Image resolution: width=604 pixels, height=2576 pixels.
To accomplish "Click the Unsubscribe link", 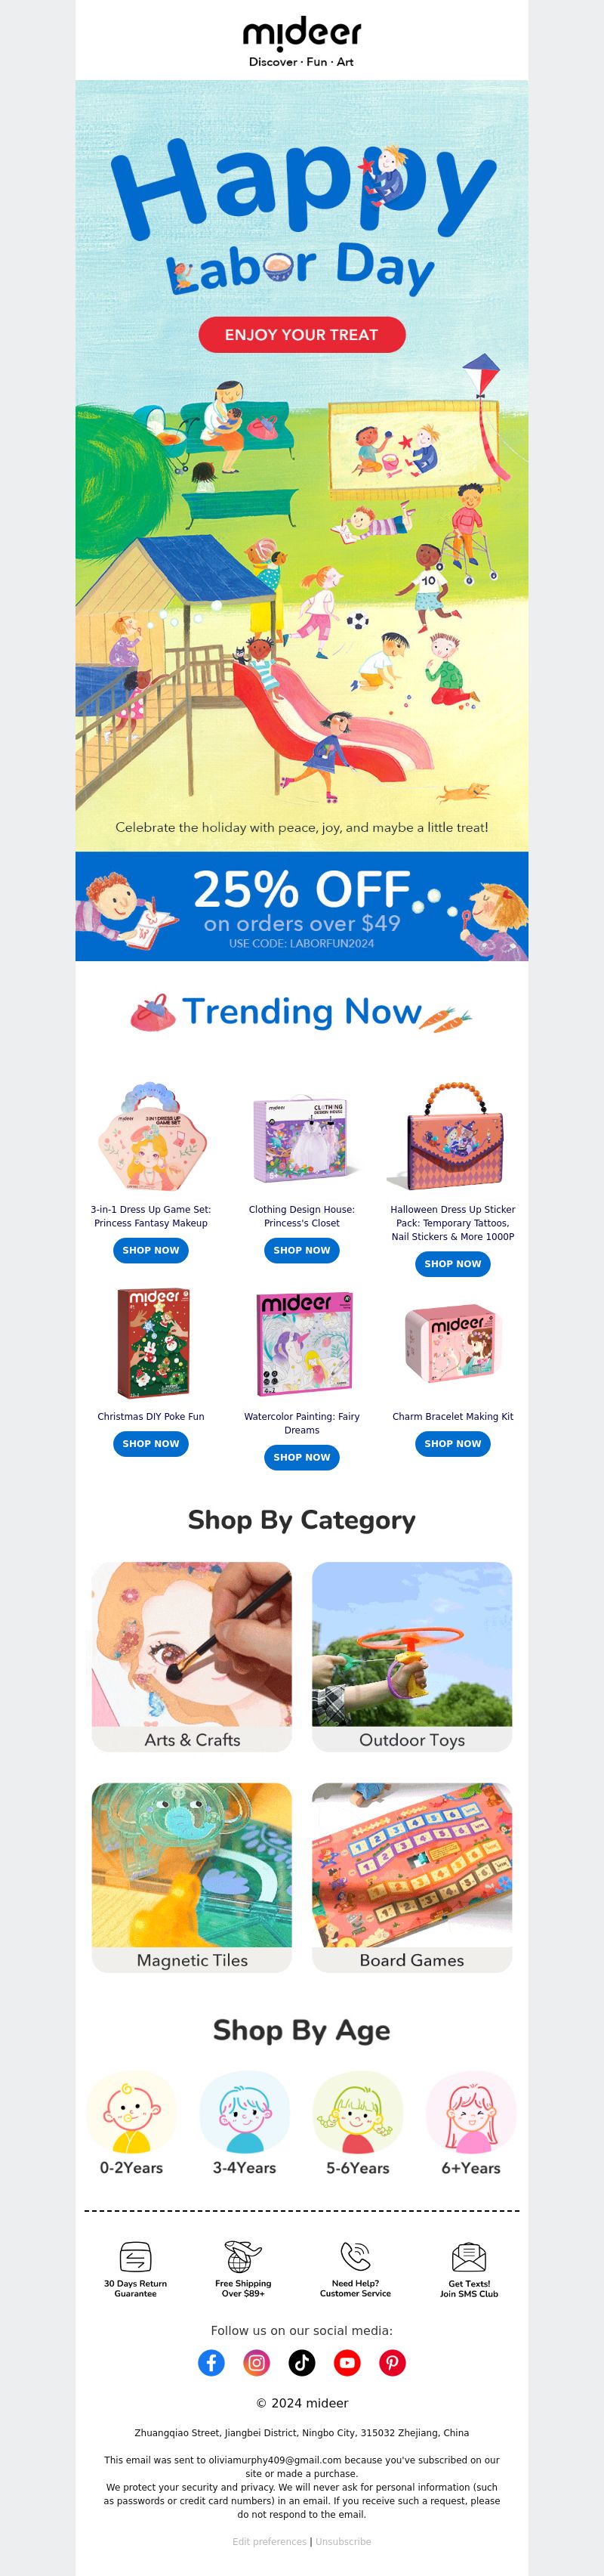I will (344, 2541).
